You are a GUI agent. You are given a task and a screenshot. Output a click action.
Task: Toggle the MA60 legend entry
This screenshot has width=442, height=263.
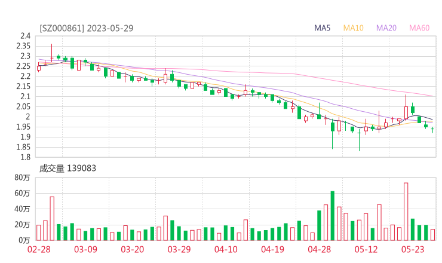pyautogui.click(x=419, y=28)
